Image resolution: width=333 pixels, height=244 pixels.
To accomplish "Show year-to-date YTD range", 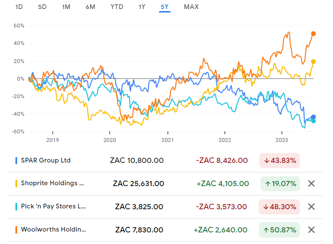I will [x=117, y=7].
